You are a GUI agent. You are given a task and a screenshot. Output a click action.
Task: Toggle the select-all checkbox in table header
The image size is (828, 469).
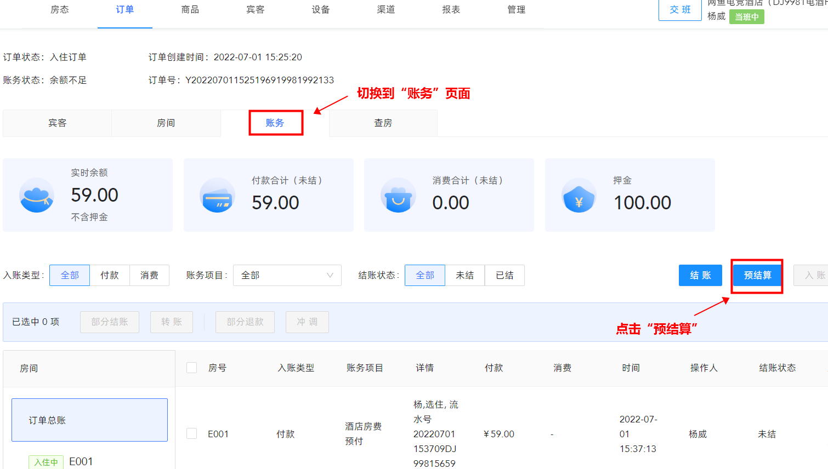(192, 368)
